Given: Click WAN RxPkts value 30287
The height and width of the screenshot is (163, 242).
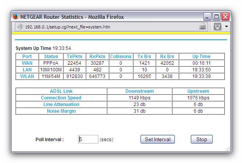Looking at the screenshot, I should 98,63.
